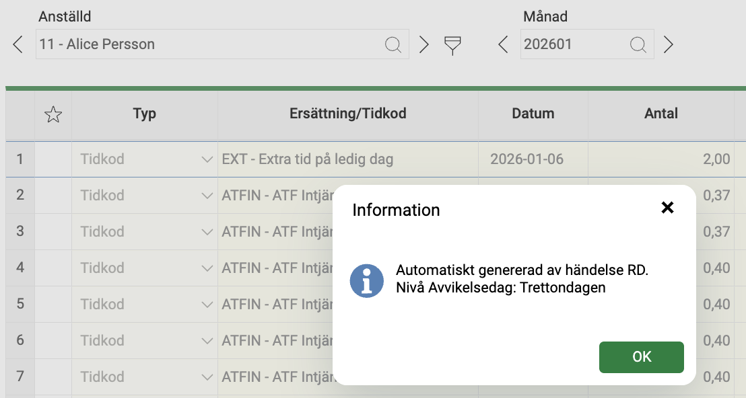Click the star favorites column header
Screen dimensions: 746x398
[x=53, y=114]
